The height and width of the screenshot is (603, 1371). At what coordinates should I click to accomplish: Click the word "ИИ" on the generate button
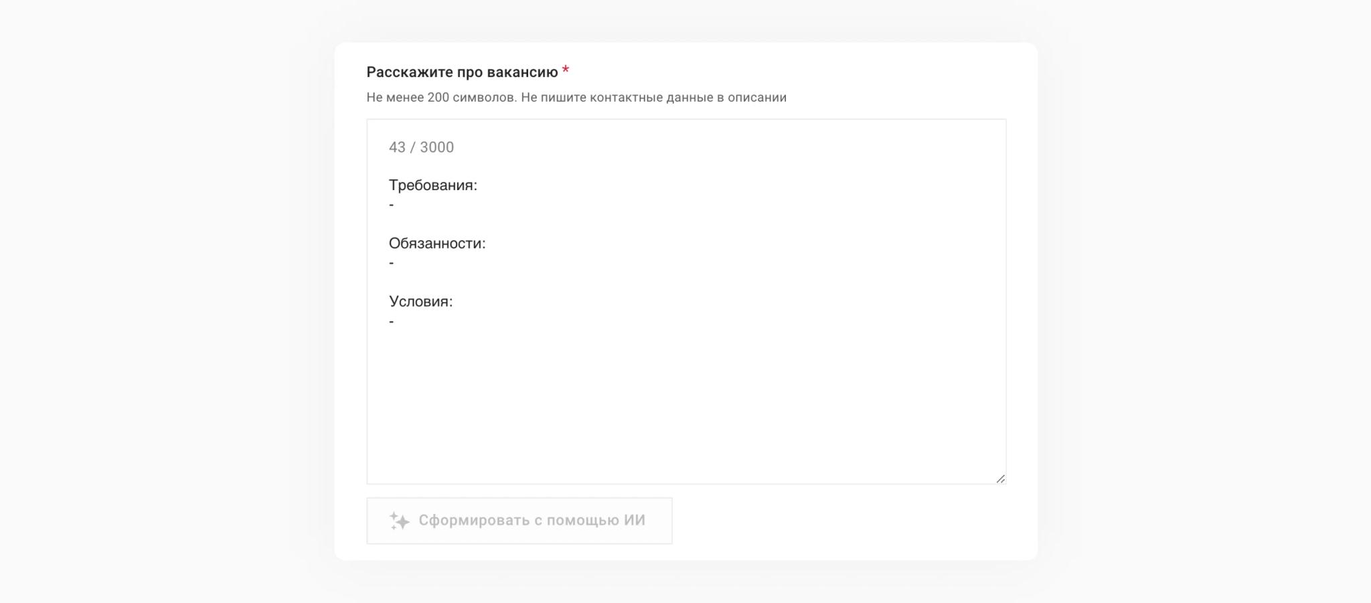pos(635,521)
